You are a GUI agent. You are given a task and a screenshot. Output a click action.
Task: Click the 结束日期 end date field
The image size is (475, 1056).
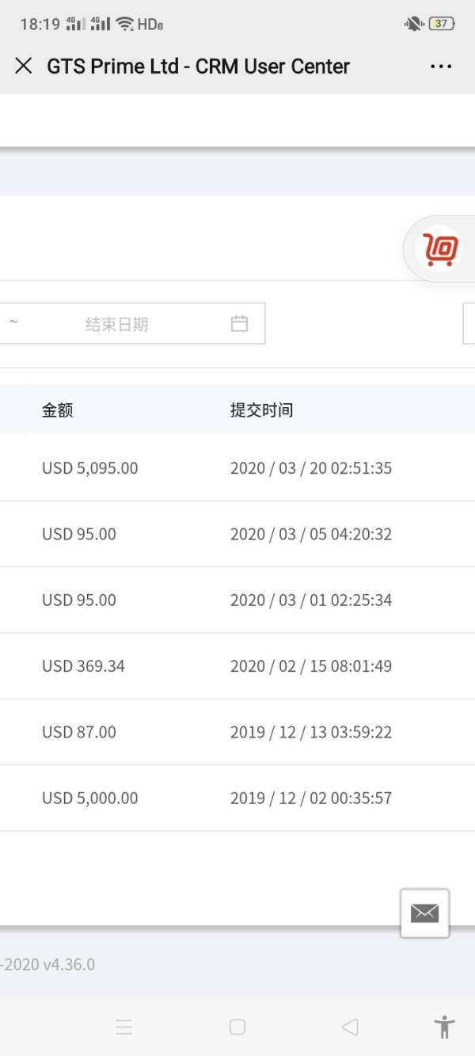(x=117, y=324)
